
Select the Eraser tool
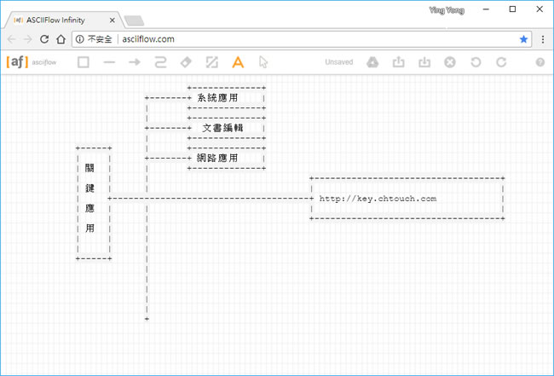(x=186, y=62)
